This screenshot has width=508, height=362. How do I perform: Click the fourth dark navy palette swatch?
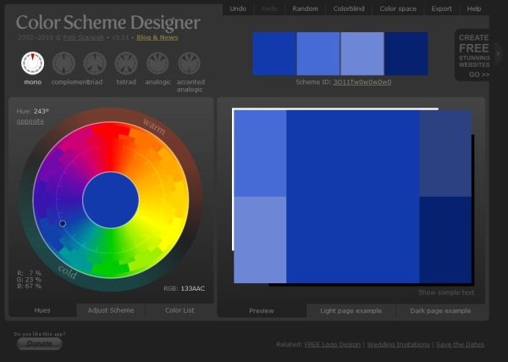[x=406, y=53]
